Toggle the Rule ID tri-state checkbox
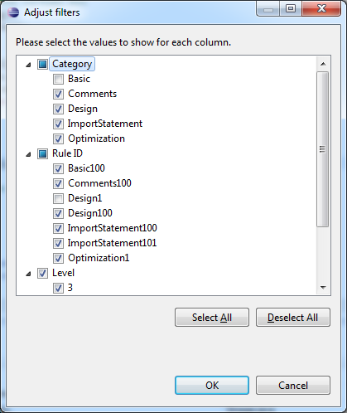This screenshot has width=347, height=413. [42, 153]
